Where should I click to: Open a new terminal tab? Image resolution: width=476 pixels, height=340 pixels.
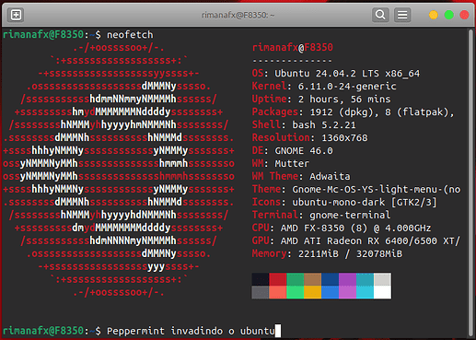point(16,15)
